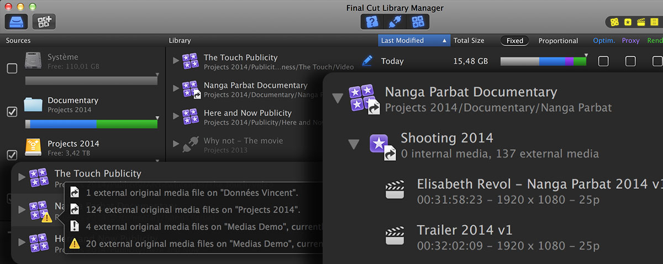663x264 pixels.
Task: Collapse the large Nanga Parbat Documentary library
Action: (338, 99)
